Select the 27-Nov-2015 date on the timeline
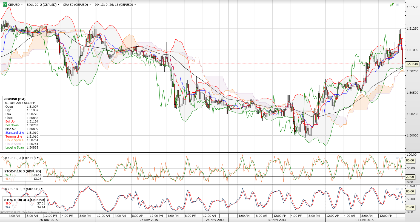The height and width of the screenshot is (222, 420). pos(149,220)
